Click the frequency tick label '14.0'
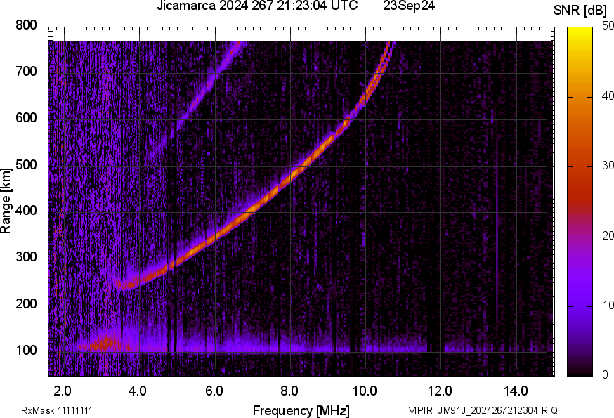Viewport: 614px width, 418px height. point(516,391)
